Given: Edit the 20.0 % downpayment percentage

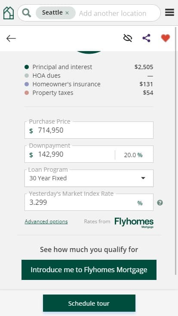Looking at the screenshot, I should coord(134,155).
